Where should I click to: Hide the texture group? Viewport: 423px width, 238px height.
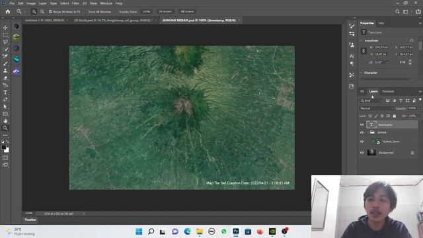pyautogui.click(x=362, y=132)
